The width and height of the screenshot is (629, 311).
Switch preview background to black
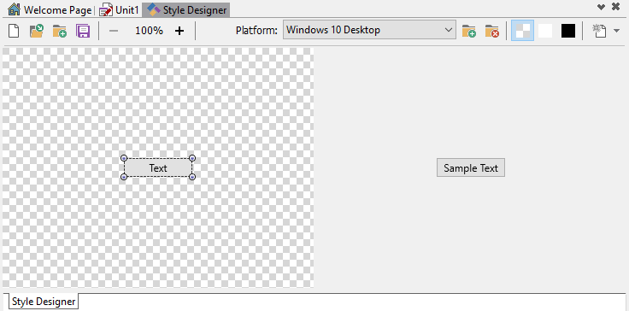(568, 31)
